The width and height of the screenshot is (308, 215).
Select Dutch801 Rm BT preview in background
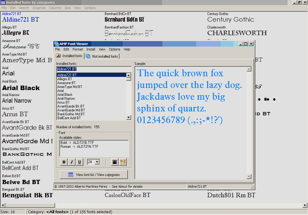point(231,195)
